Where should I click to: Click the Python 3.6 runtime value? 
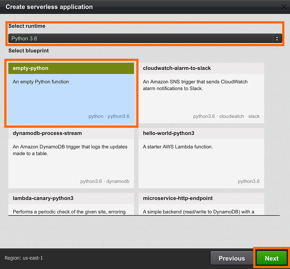click(x=24, y=38)
